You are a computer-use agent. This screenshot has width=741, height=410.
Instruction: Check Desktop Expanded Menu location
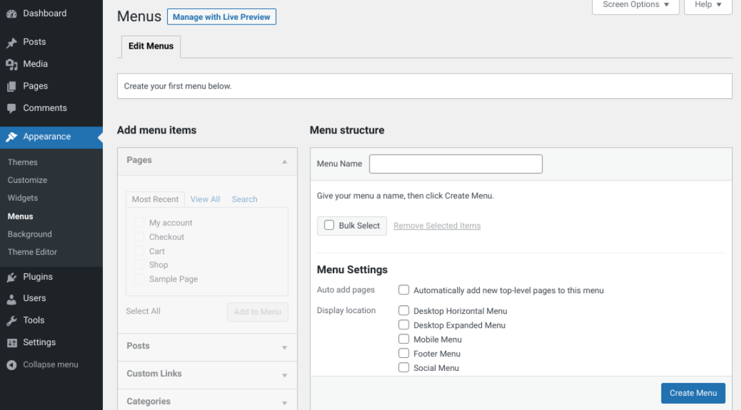point(404,325)
